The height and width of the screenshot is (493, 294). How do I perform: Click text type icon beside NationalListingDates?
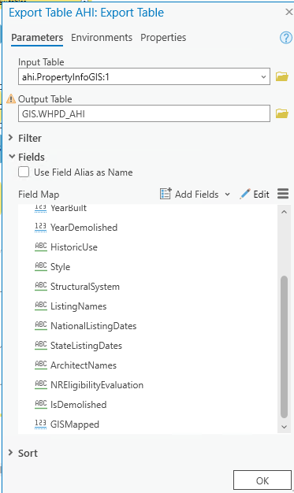41,325
